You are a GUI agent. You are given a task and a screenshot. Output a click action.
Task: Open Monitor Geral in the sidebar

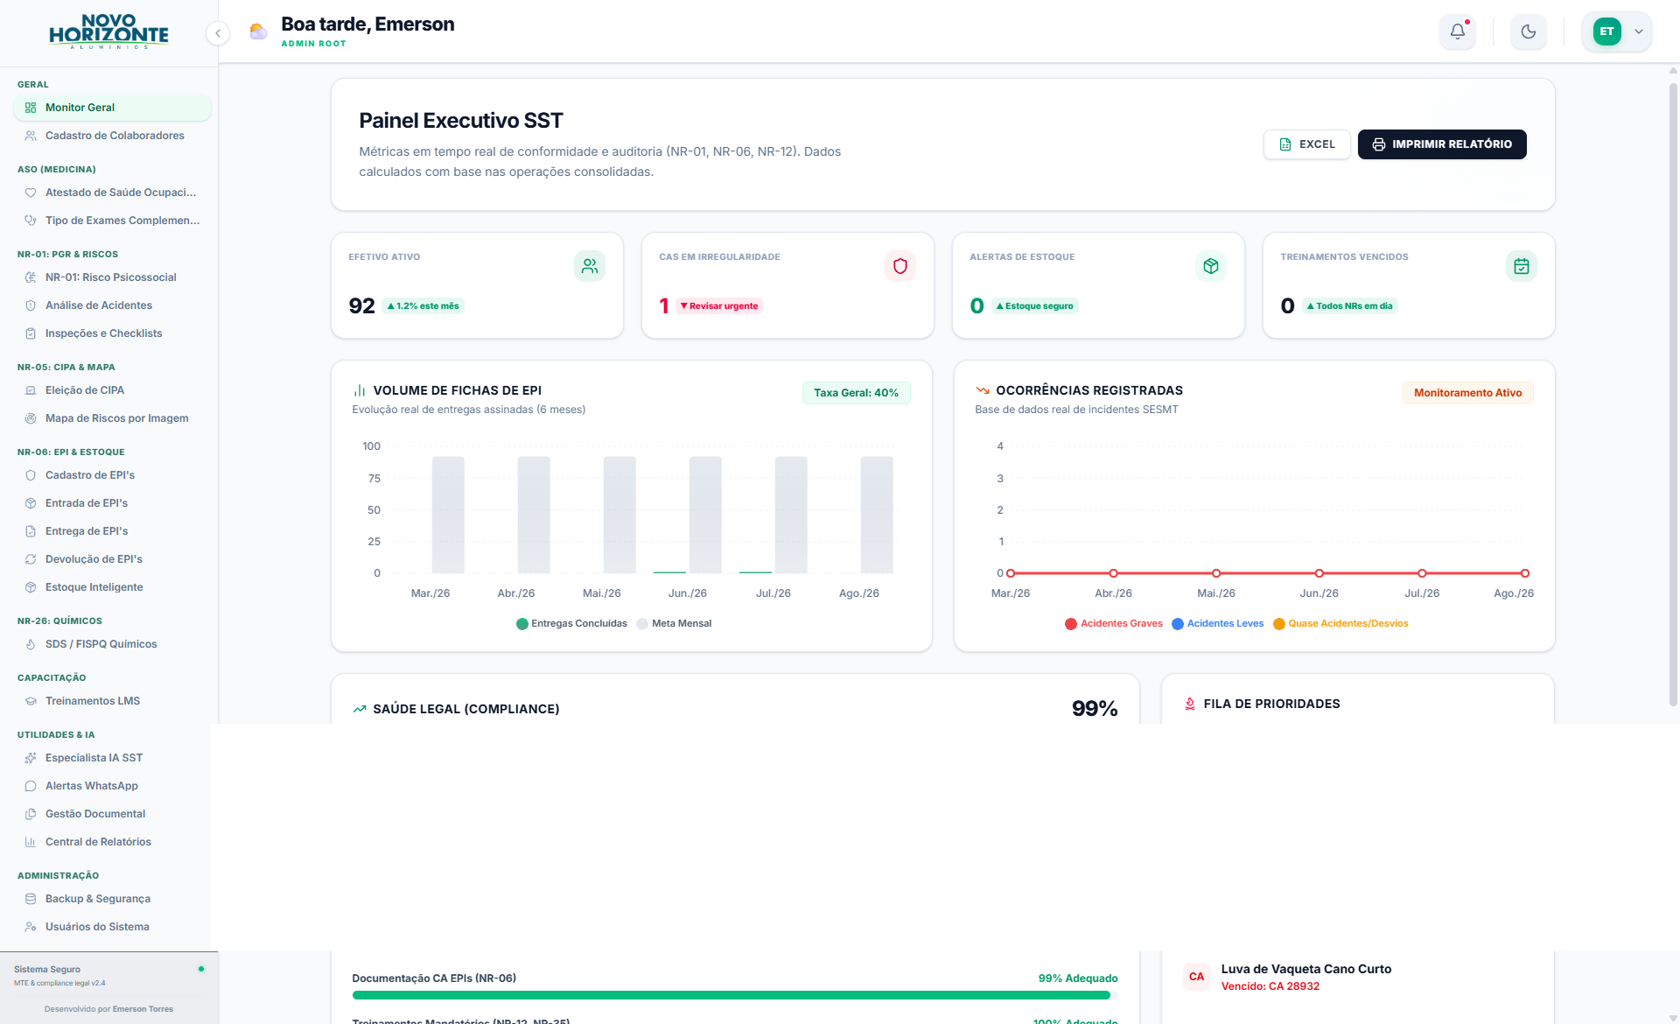pos(112,108)
